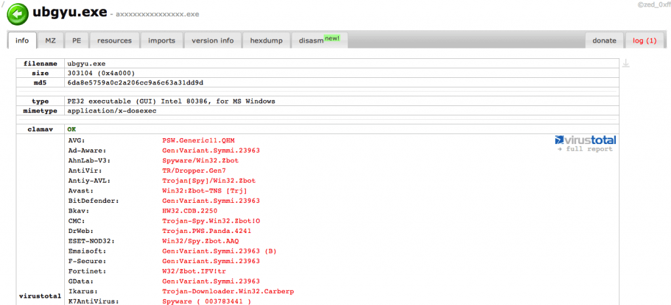Viewport: 671px width, 305px height.
Task: Open the VirusTotal full report link
Action: click(586, 149)
